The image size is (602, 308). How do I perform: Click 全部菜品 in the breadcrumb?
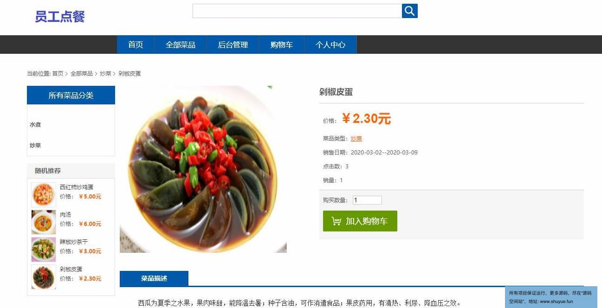[x=82, y=73]
